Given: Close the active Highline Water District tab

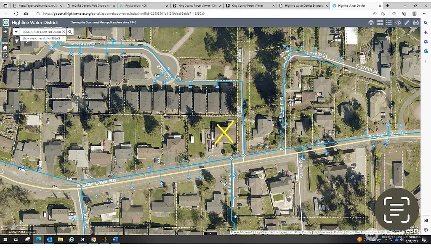Looking at the screenshot, I should (380, 5).
